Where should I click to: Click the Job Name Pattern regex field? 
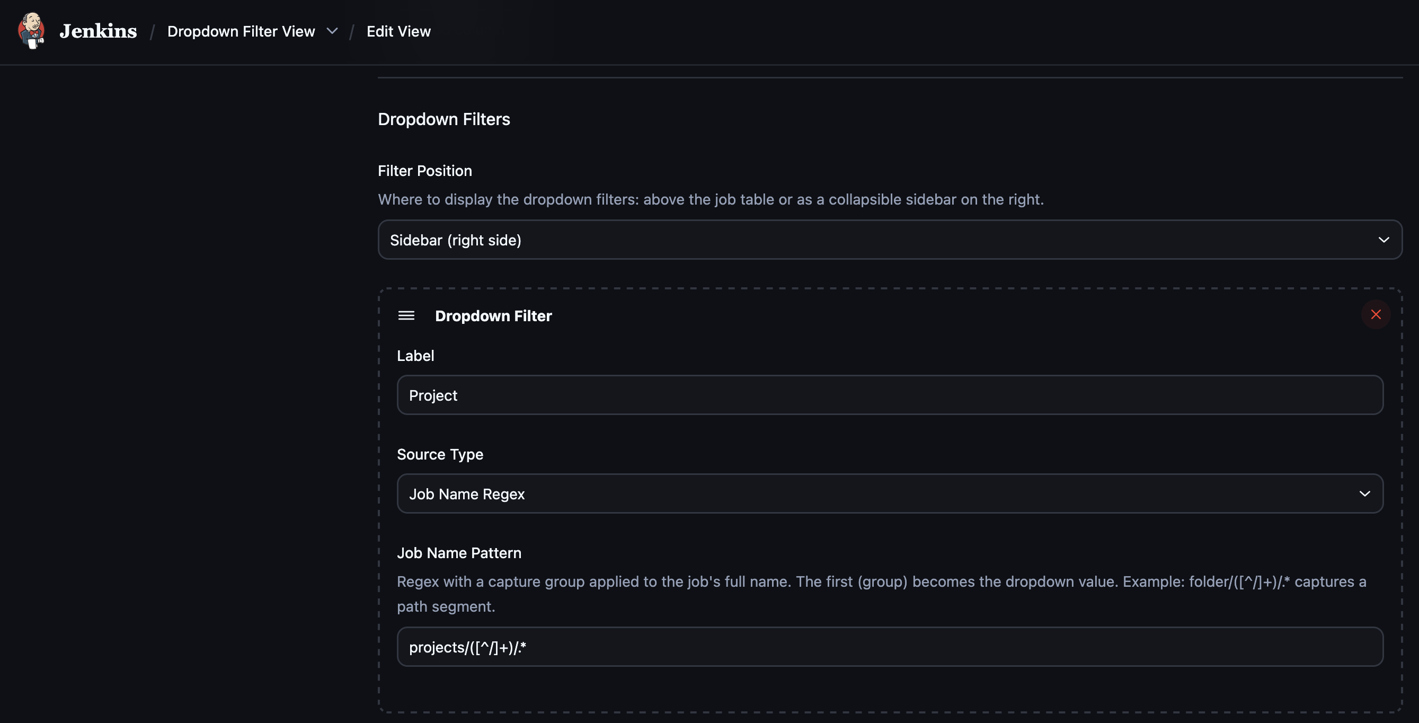[x=889, y=646]
